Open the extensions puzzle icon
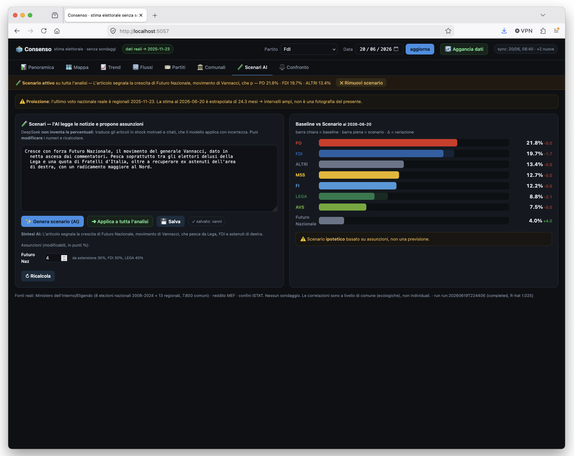Image resolution: width=574 pixels, height=456 pixels. click(543, 31)
